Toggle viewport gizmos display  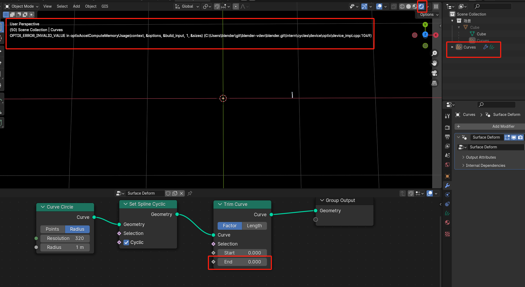[364, 6]
